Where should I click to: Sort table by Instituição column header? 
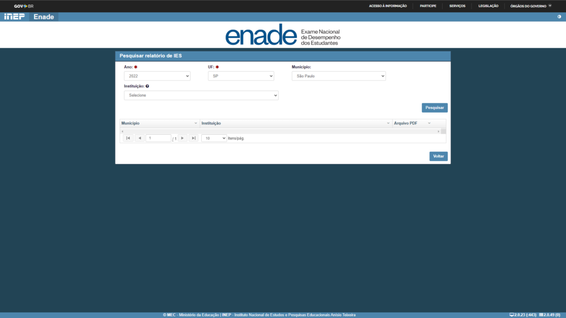[211, 123]
